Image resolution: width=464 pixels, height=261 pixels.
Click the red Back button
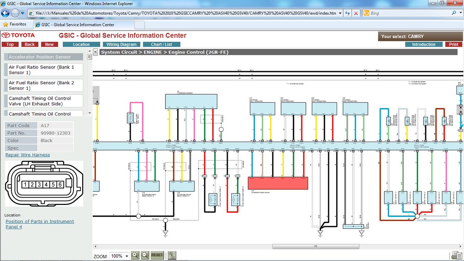click(30, 44)
